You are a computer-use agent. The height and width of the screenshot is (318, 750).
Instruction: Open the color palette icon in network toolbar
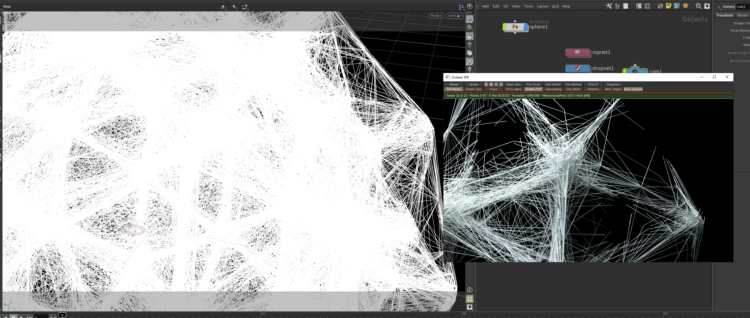click(x=638, y=6)
